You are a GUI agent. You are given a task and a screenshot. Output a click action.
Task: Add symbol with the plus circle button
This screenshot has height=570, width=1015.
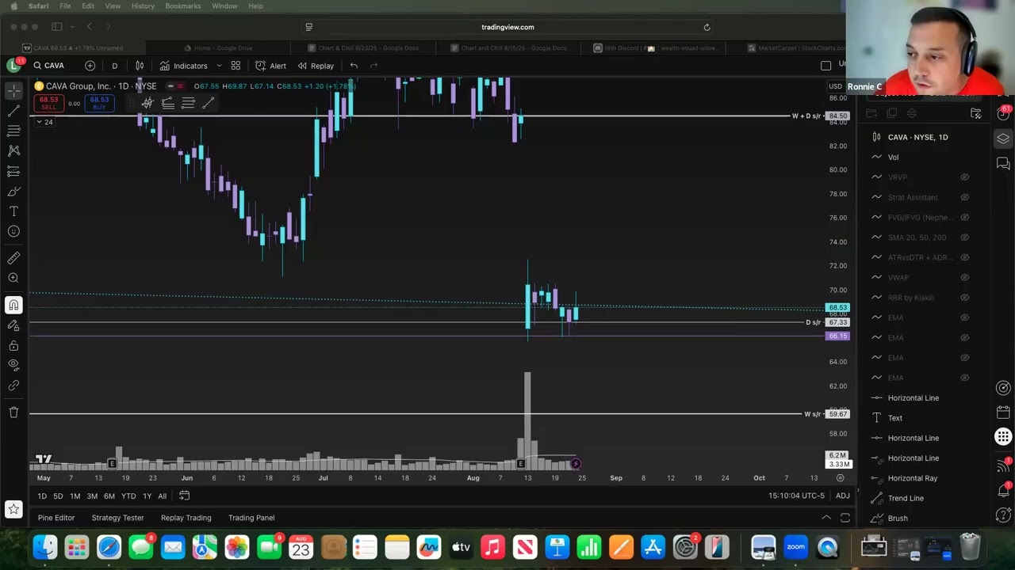coord(90,66)
